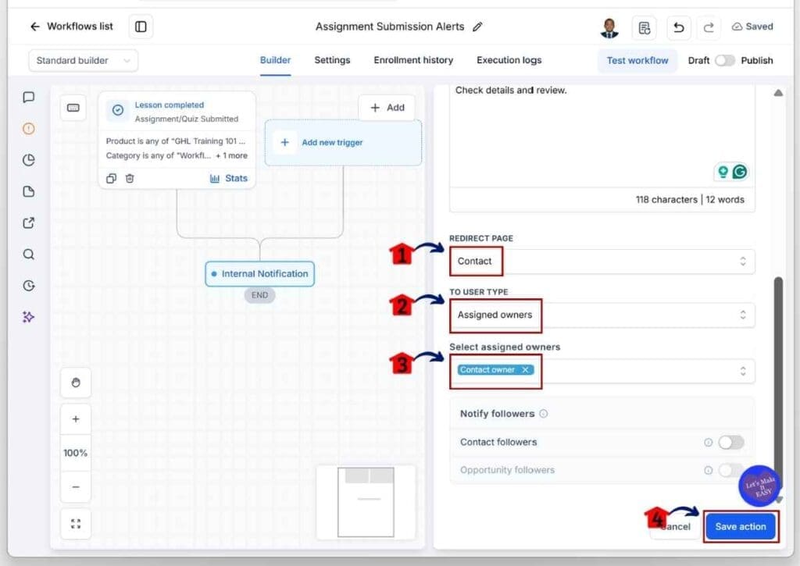Open the comments icon in left sidebar

coord(29,97)
